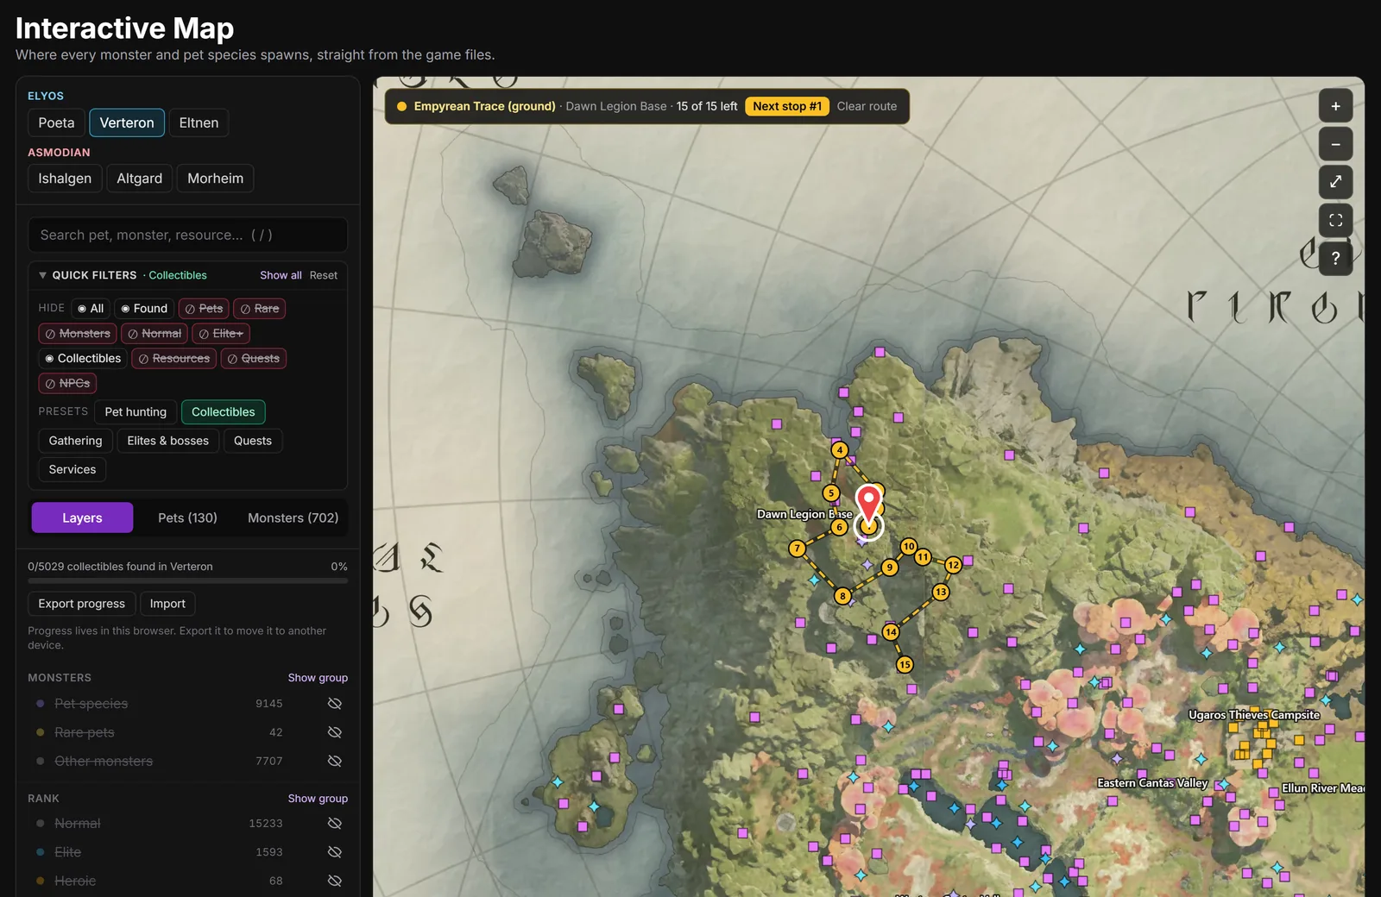Click Show group link for Monsters
This screenshot has width=1381, height=897.
[x=318, y=678]
